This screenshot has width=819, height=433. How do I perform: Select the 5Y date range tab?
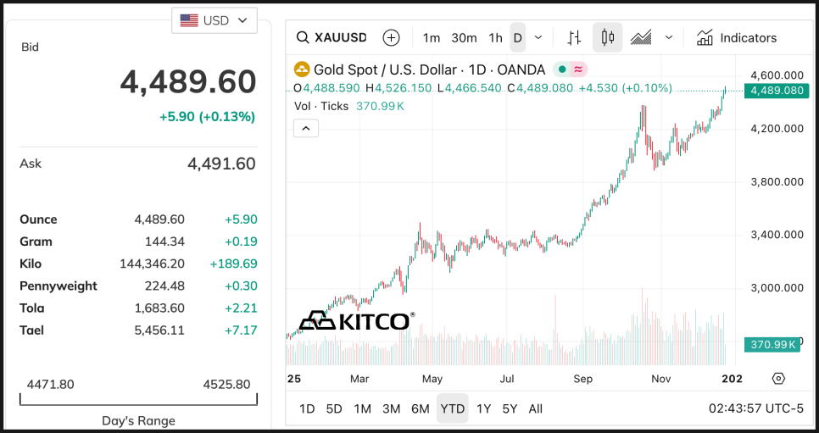point(509,408)
